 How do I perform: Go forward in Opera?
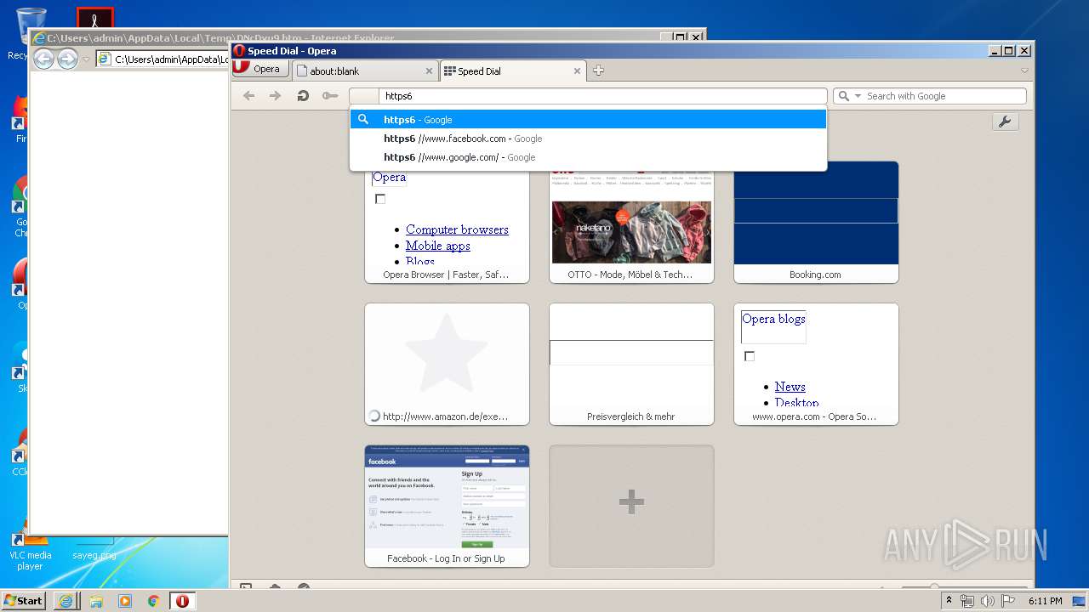[275, 96]
